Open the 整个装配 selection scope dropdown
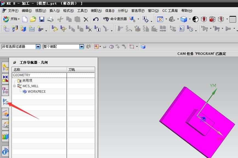238x158 pixels. click(x=82, y=47)
